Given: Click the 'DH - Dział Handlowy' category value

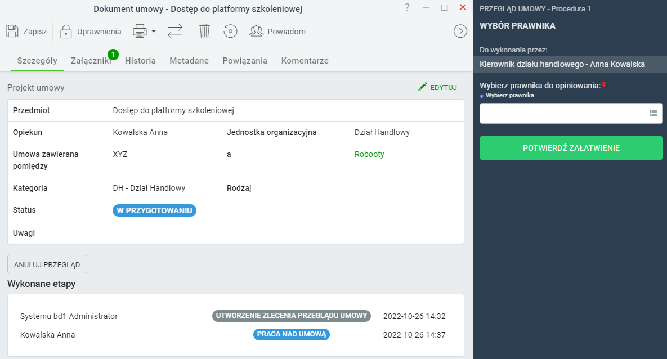Looking at the screenshot, I should coord(149,188).
